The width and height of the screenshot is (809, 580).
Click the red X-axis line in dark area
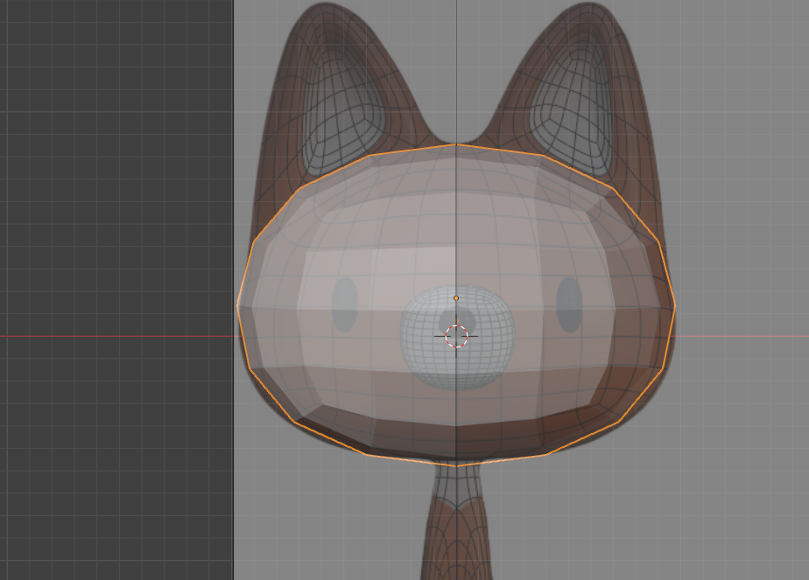(114, 336)
